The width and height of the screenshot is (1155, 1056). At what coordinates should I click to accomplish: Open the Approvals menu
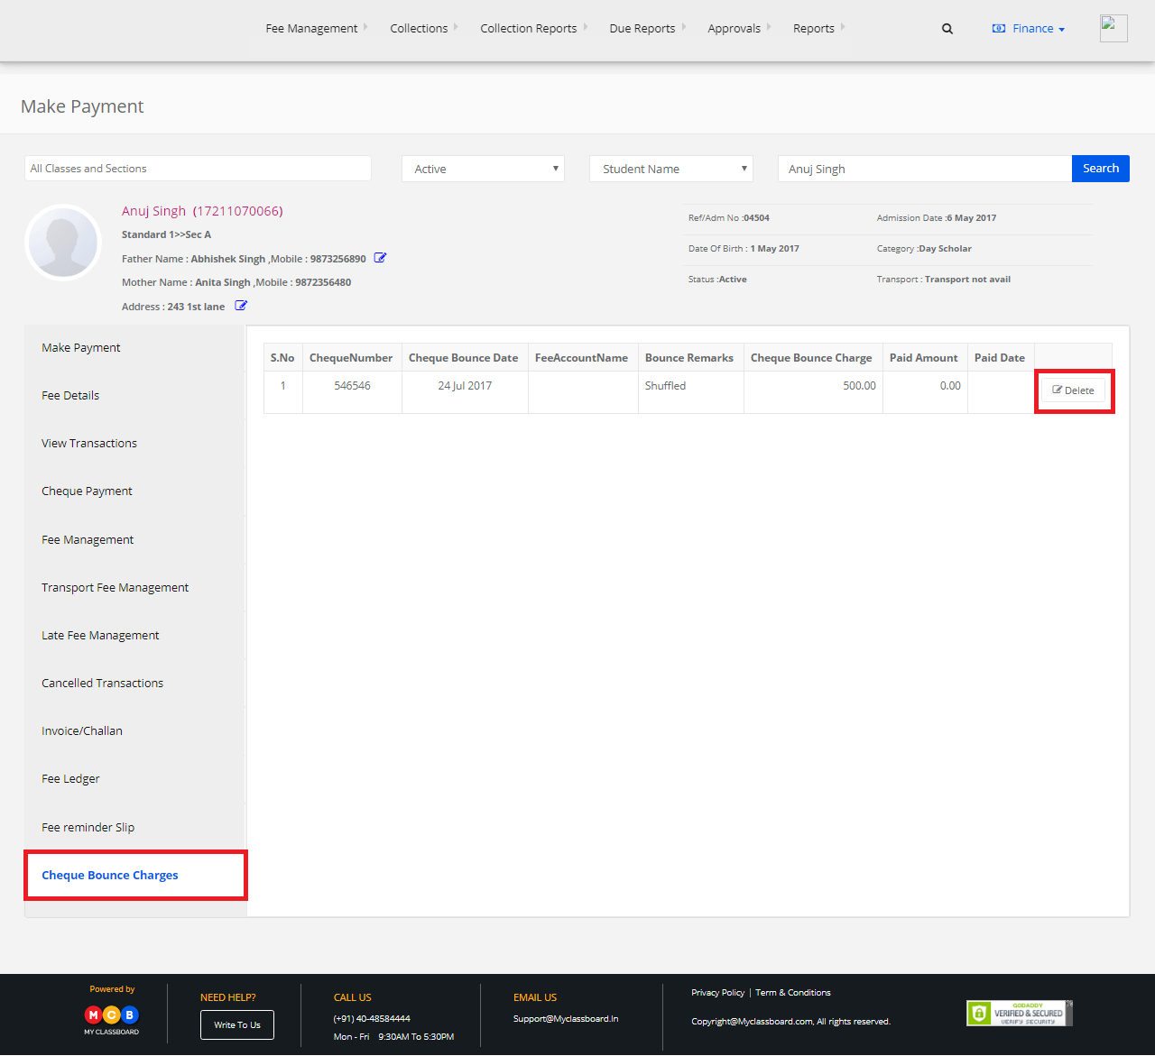(735, 28)
